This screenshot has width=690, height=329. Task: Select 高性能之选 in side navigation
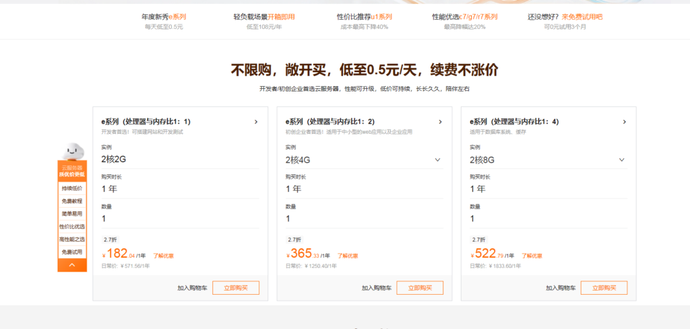pos(72,240)
